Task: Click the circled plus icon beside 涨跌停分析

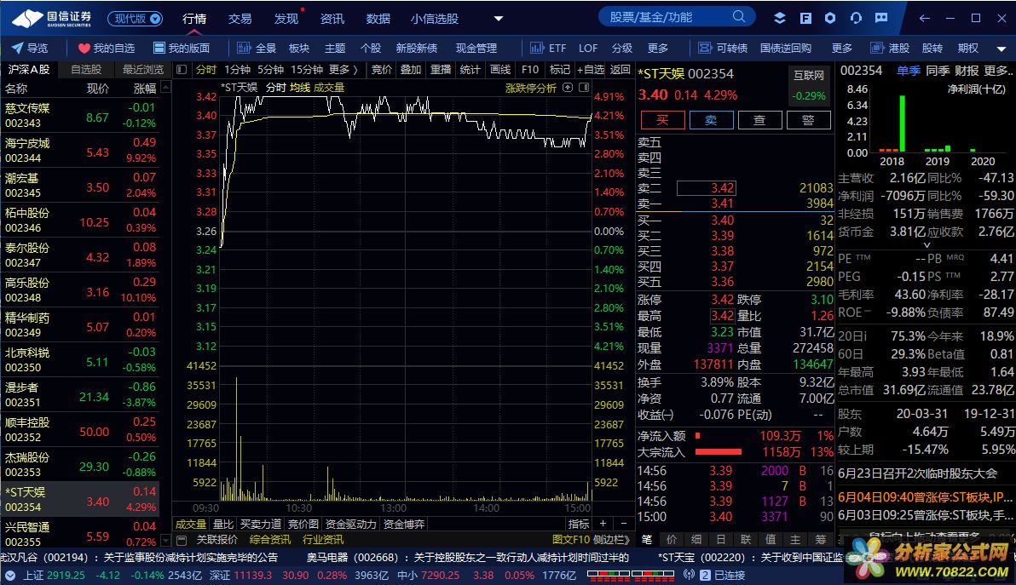Action: point(568,88)
